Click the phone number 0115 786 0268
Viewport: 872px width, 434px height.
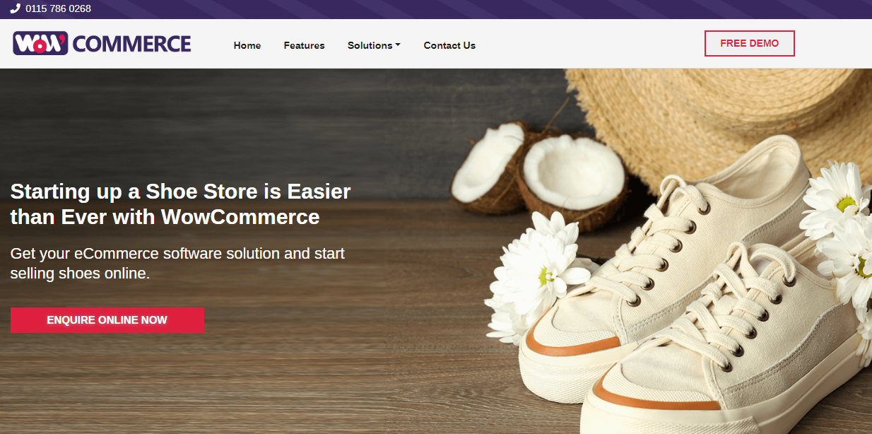[59, 9]
